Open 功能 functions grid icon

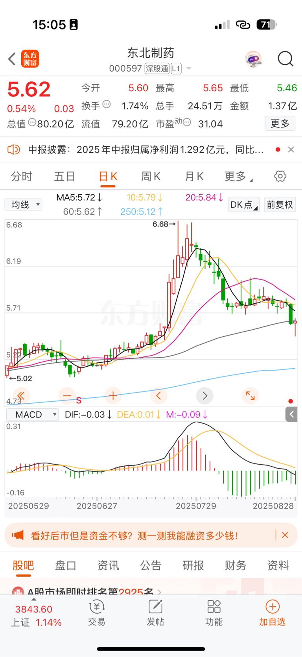(214, 613)
